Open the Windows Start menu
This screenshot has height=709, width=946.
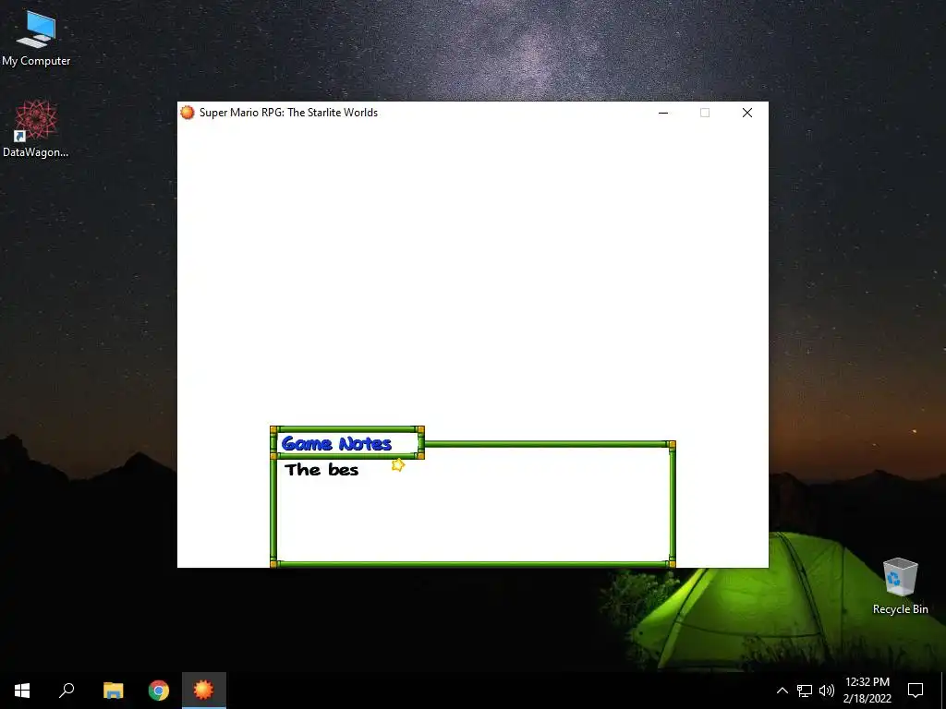(22, 691)
